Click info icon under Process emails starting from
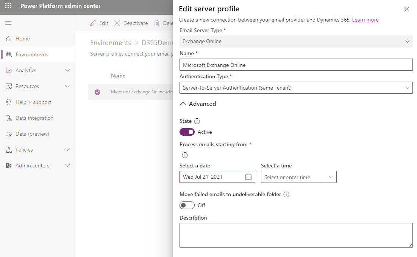 [185, 155]
